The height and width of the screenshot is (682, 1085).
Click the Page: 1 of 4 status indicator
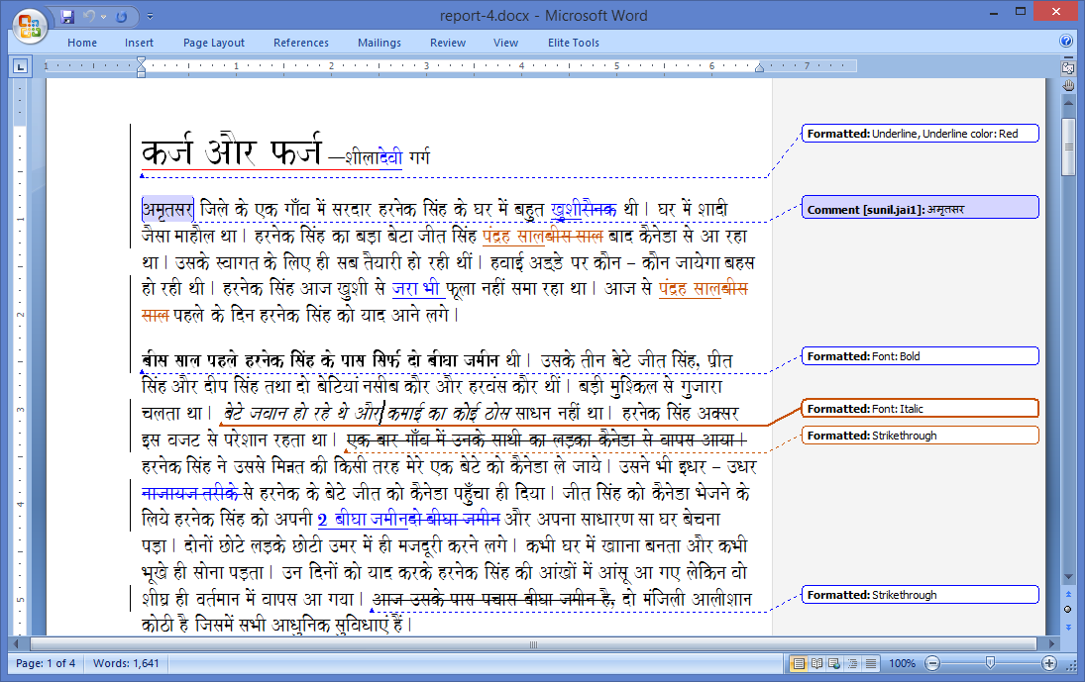click(46, 663)
